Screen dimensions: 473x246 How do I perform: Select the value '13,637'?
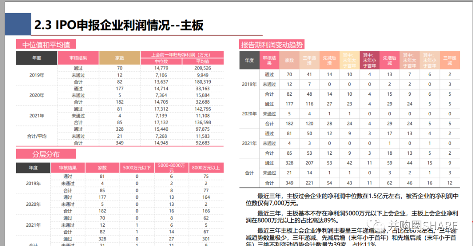coord(161,82)
